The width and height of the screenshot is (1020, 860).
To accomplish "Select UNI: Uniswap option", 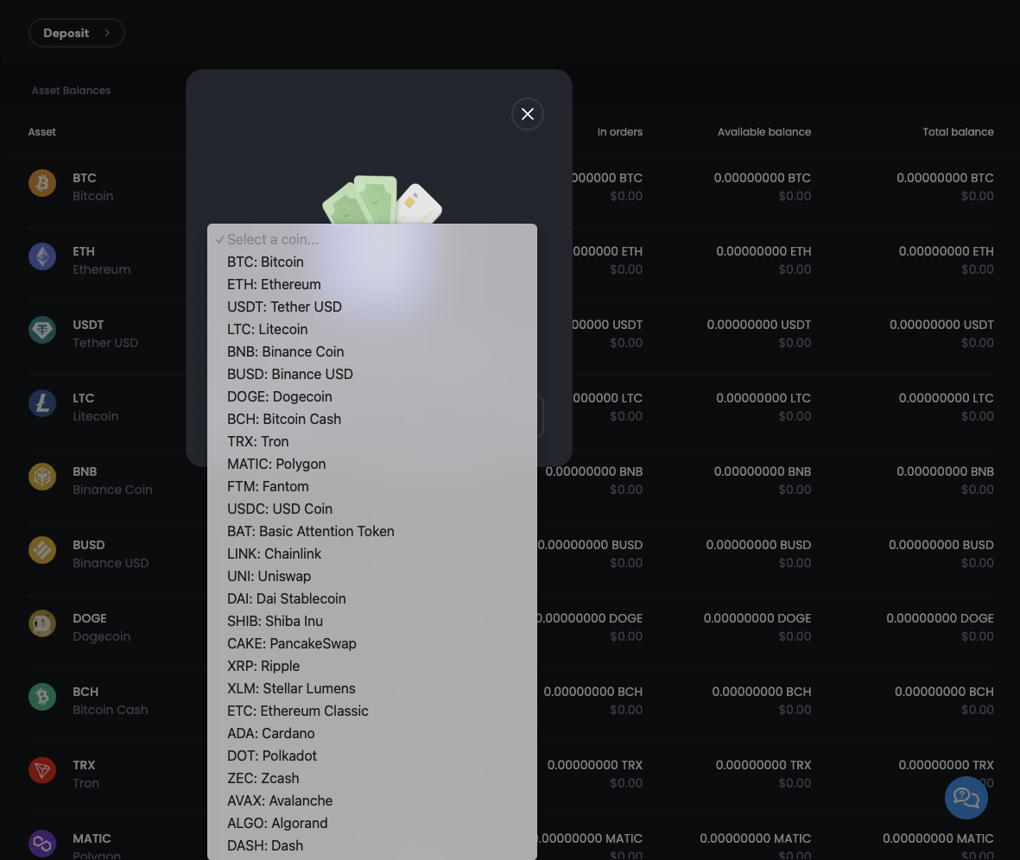I will click(x=372, y=577).
